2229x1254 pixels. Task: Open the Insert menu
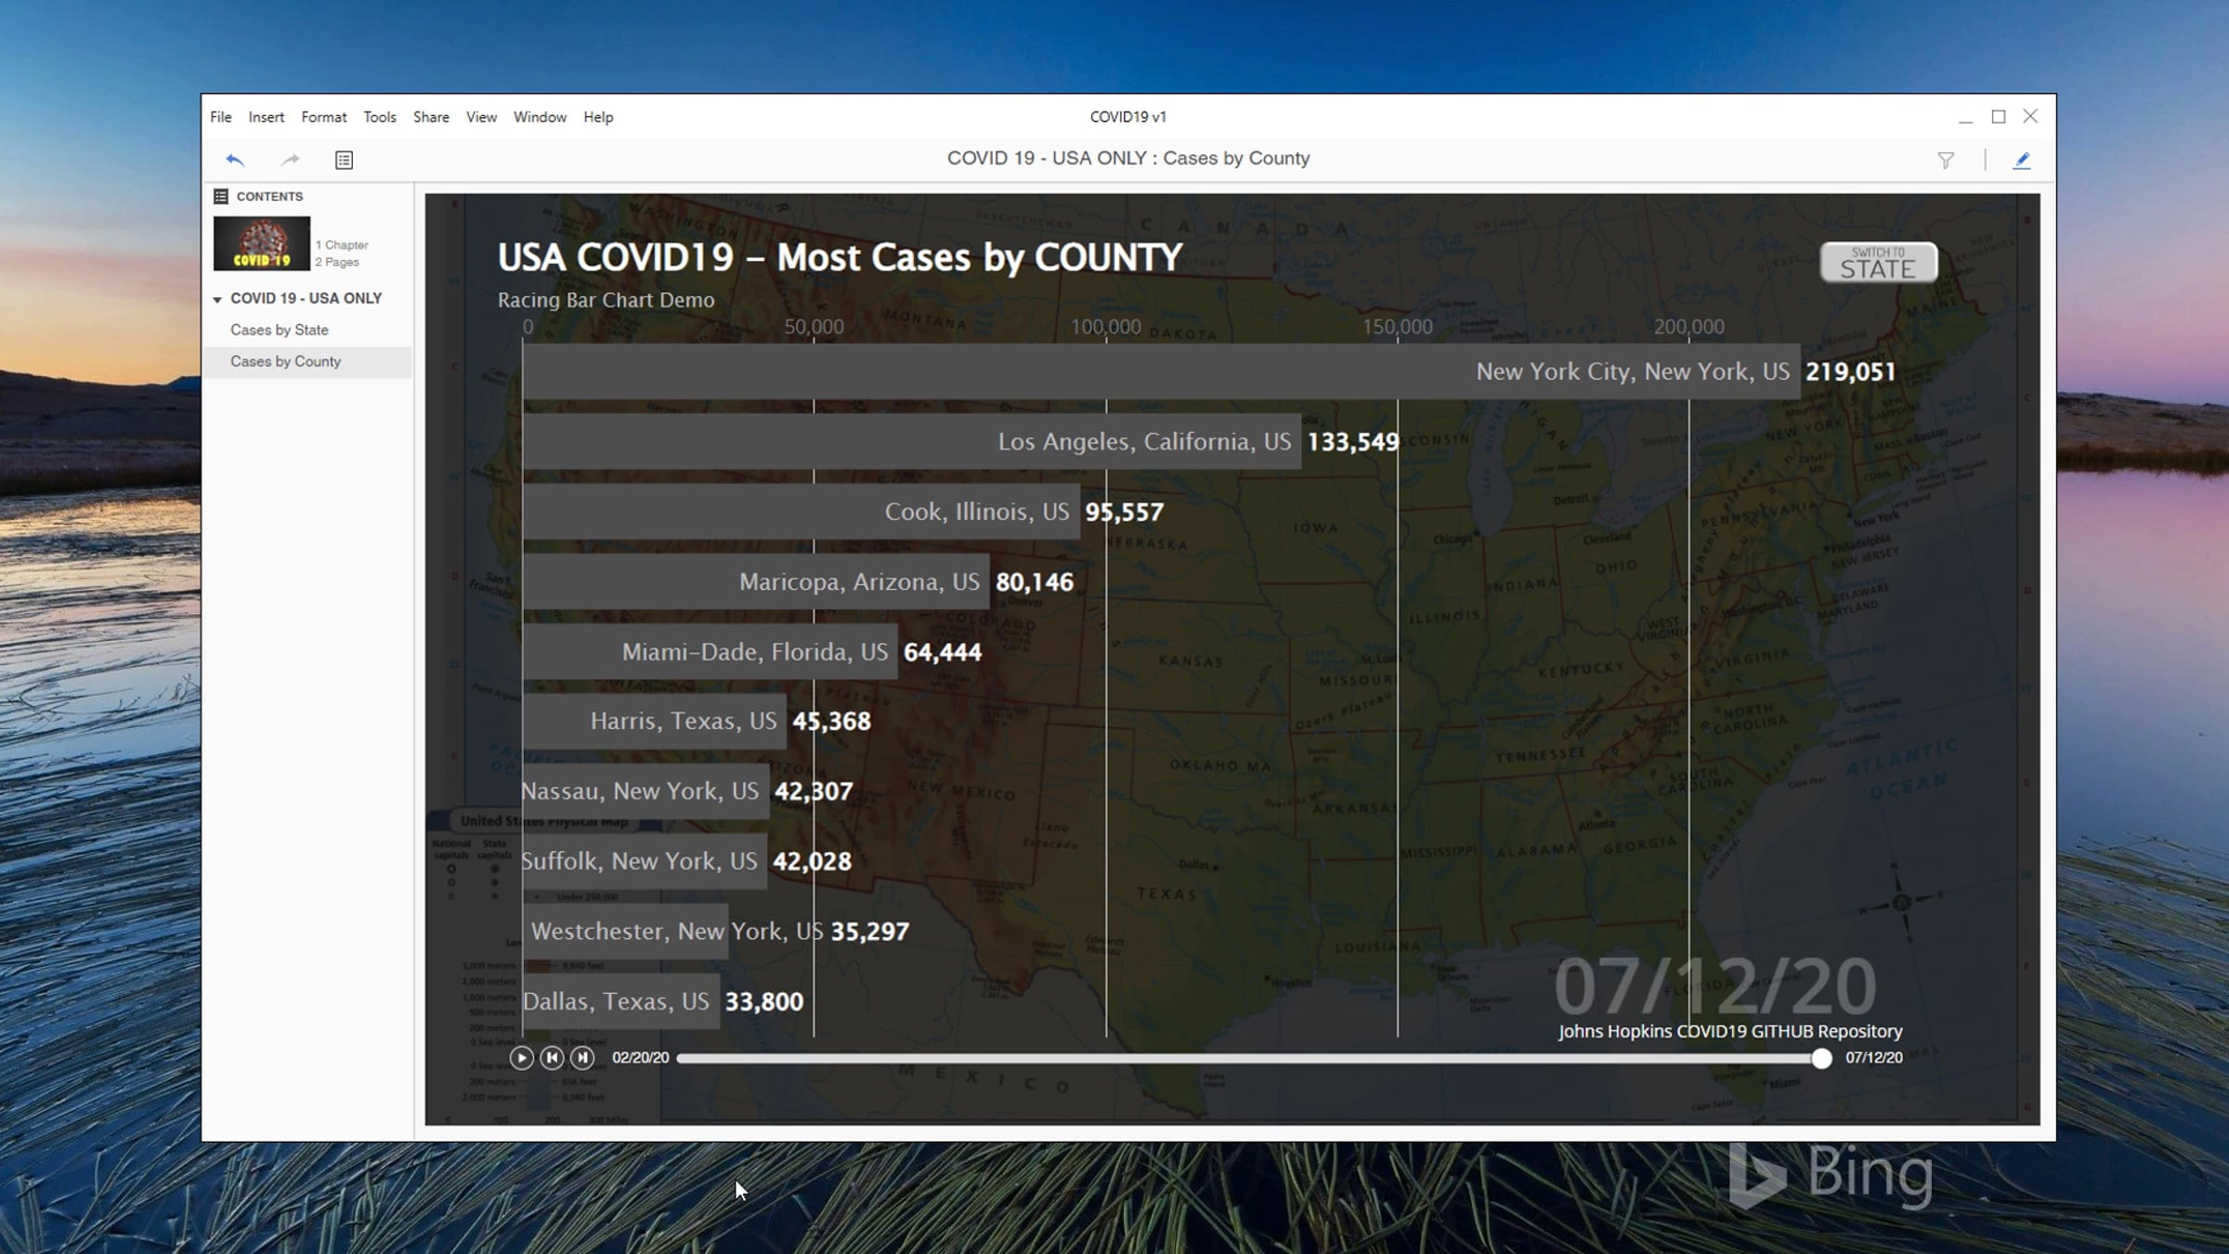(x=266, y=117)
